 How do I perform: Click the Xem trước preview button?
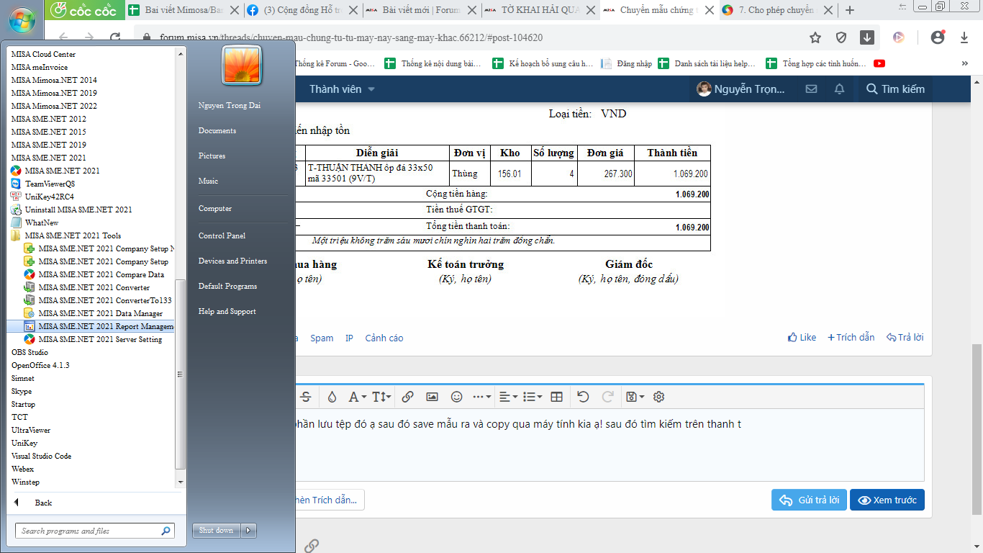(887, 500)
